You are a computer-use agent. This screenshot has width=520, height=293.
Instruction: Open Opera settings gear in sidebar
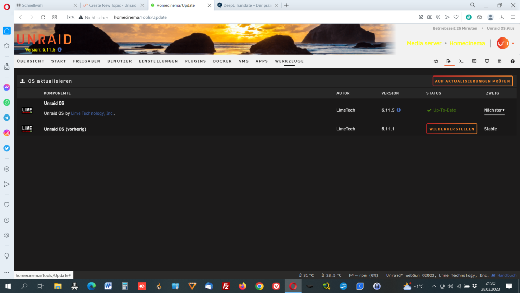click(7, 236)
